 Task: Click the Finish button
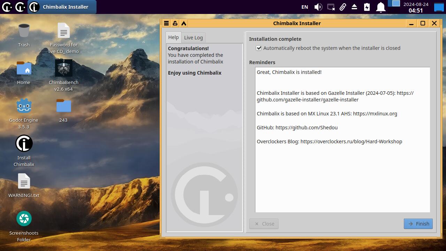418,224
